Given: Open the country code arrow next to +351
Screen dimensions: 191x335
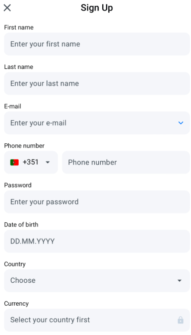Looking at the screenshot, I should [x=48, y=162].
